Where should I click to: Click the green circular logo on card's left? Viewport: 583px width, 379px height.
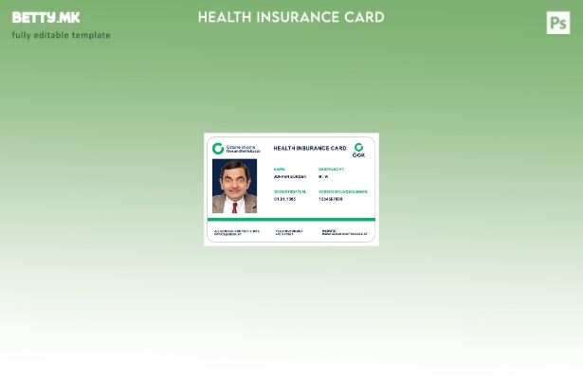click(218, 149)
